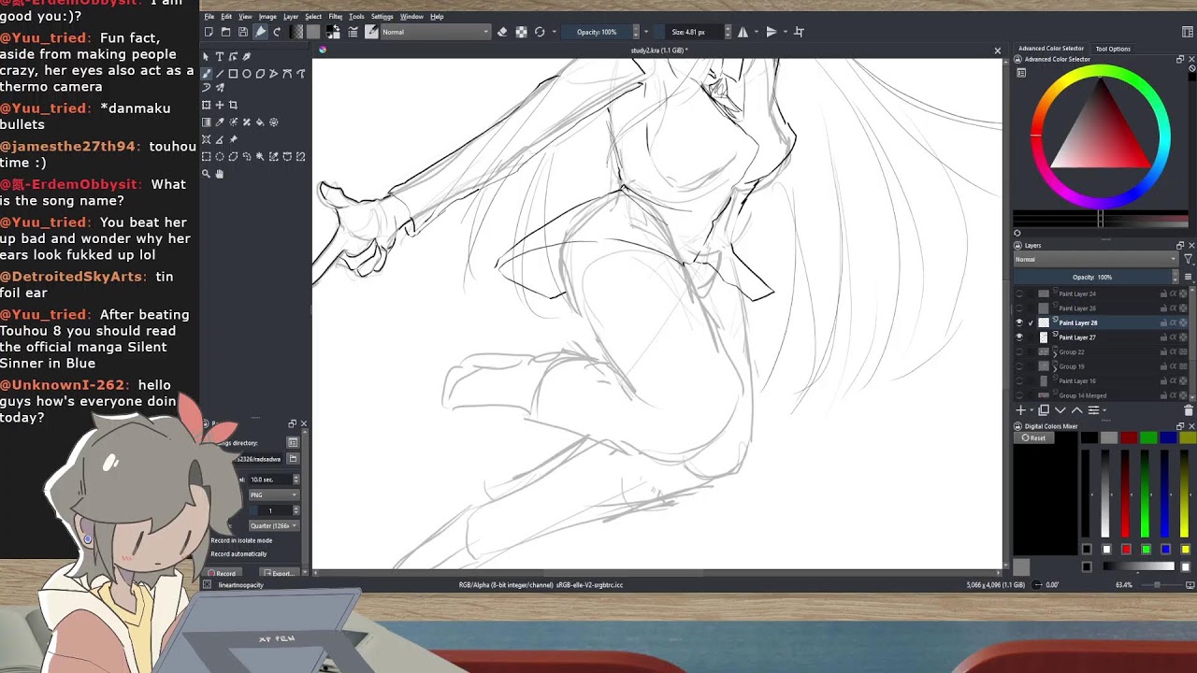Open the Filter menu
The width and height of the screenshot is (1197, 673).
tap(336, 17)
